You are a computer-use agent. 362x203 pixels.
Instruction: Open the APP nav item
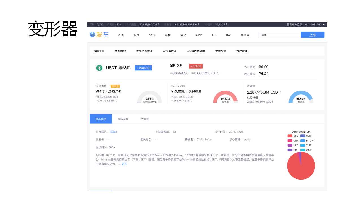tap(199, 35)
